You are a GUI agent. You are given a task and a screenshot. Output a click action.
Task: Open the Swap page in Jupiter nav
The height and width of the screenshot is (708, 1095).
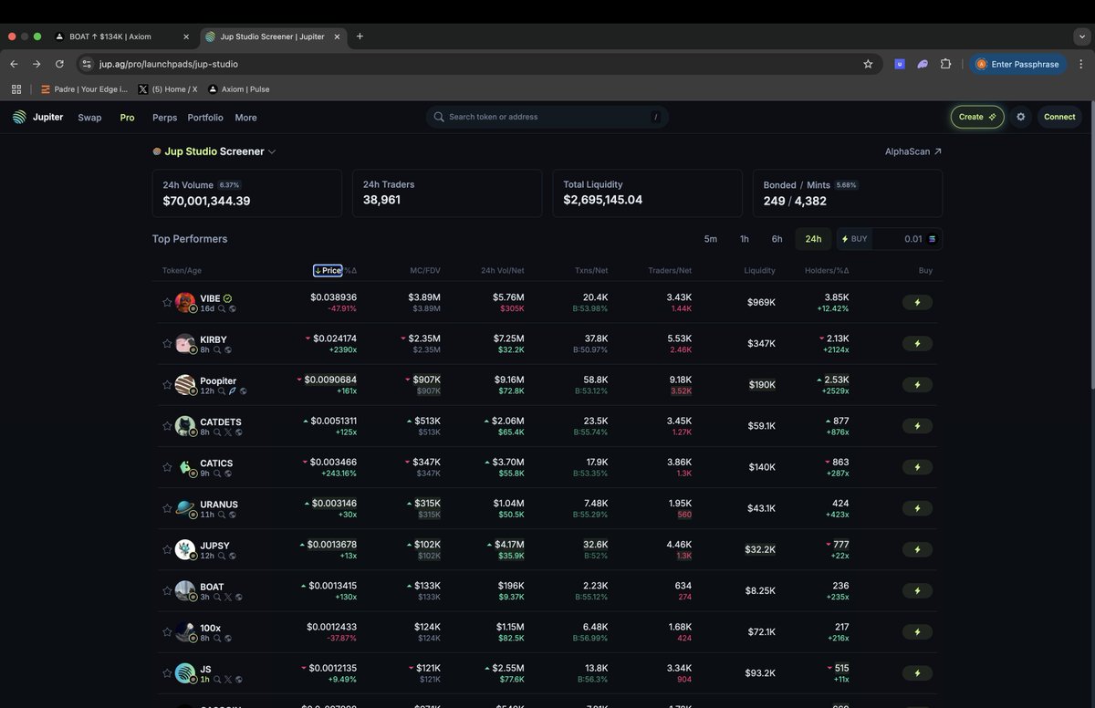[89, 118]
